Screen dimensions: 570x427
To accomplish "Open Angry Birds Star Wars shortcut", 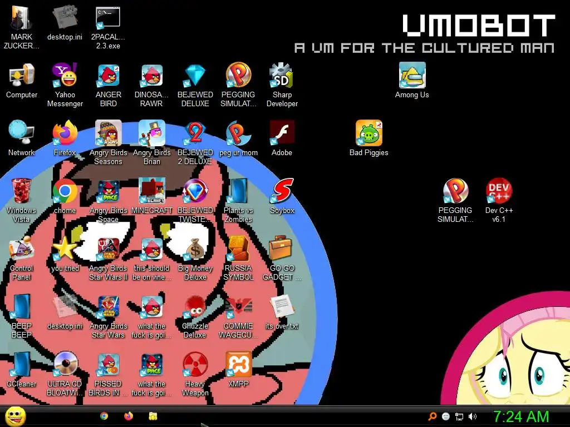I will coord(109,306).
